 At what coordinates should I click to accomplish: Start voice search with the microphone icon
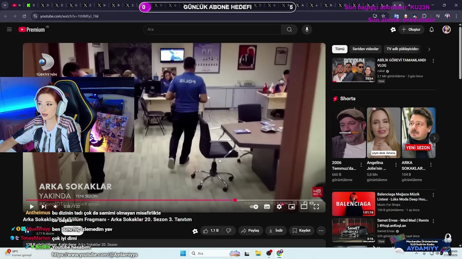pyautogui.click(x=307, y=29)
